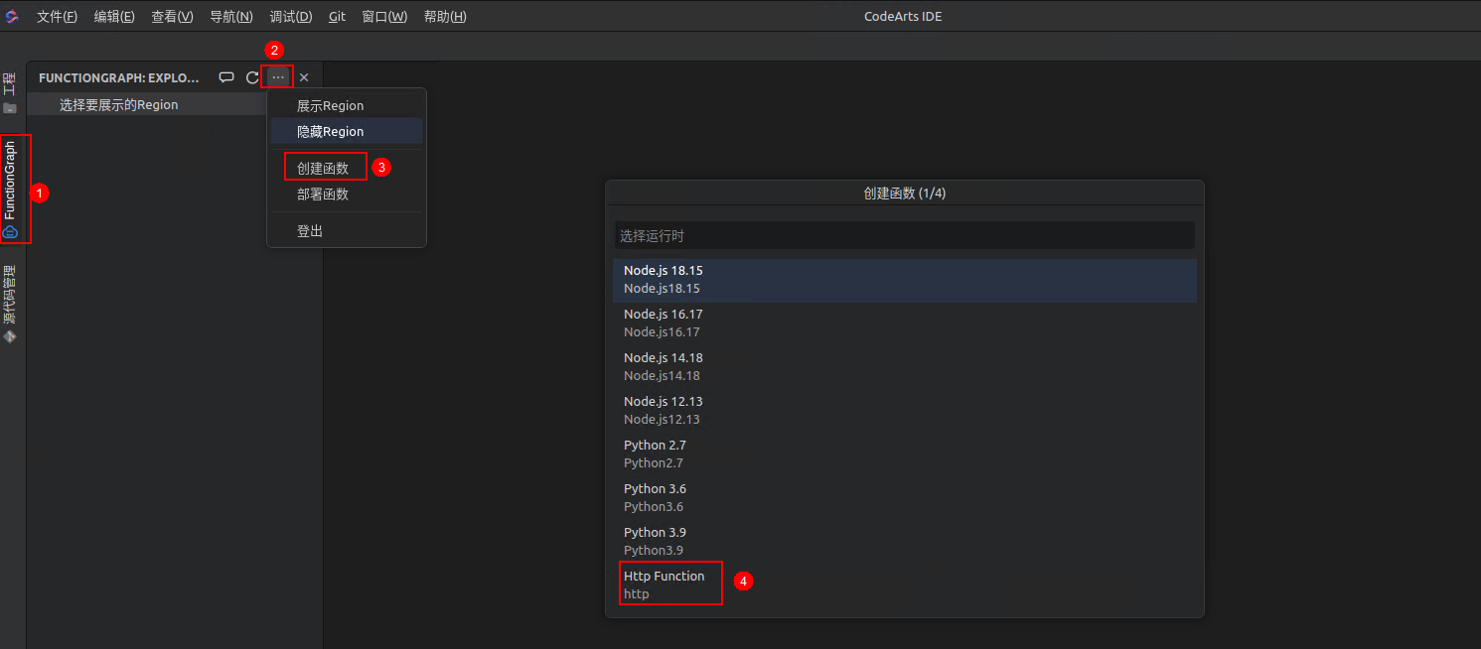Choose 展示Region from the context menu
The height and width of the screenshot is (649, 1481).
(347, 105)
